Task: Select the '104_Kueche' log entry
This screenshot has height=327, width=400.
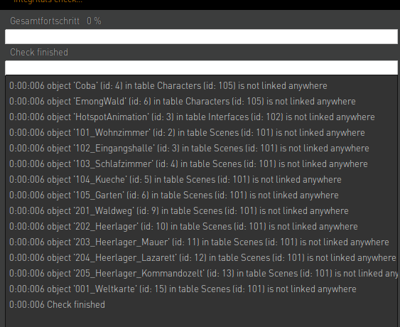Action: click(175, 179)
